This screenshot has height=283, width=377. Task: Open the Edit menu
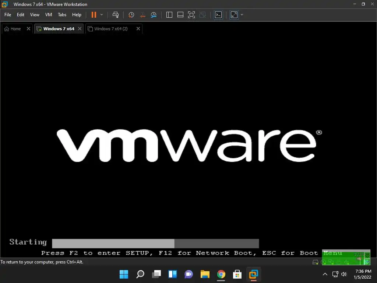(21, 15)
